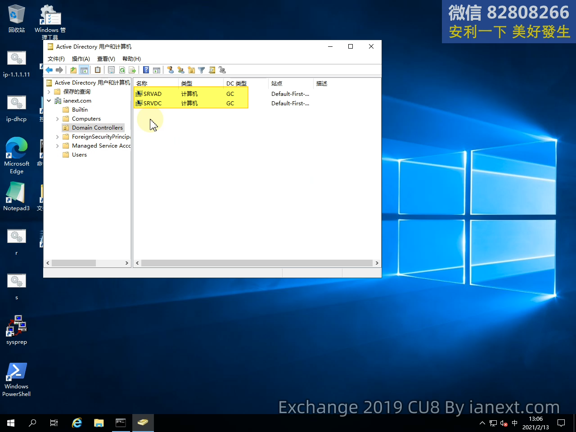The height and width of the screenshot is (432, 576).
Task: Click the Find objects toolbar icon
Action: pos(212,70)
